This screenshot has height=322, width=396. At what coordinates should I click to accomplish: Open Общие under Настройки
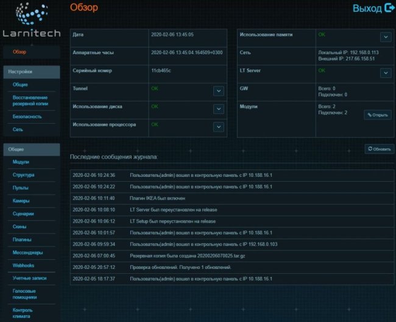click(20, 84)
